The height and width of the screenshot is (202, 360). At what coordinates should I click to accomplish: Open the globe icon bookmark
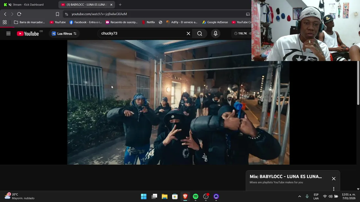click(160, 22)
